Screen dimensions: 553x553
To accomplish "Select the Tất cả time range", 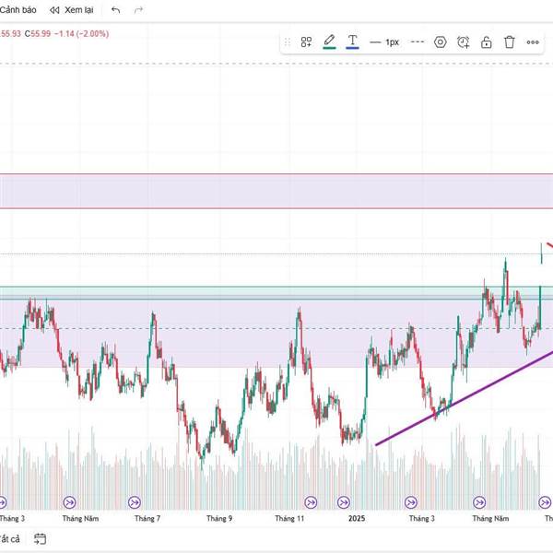I will [9, 539].
